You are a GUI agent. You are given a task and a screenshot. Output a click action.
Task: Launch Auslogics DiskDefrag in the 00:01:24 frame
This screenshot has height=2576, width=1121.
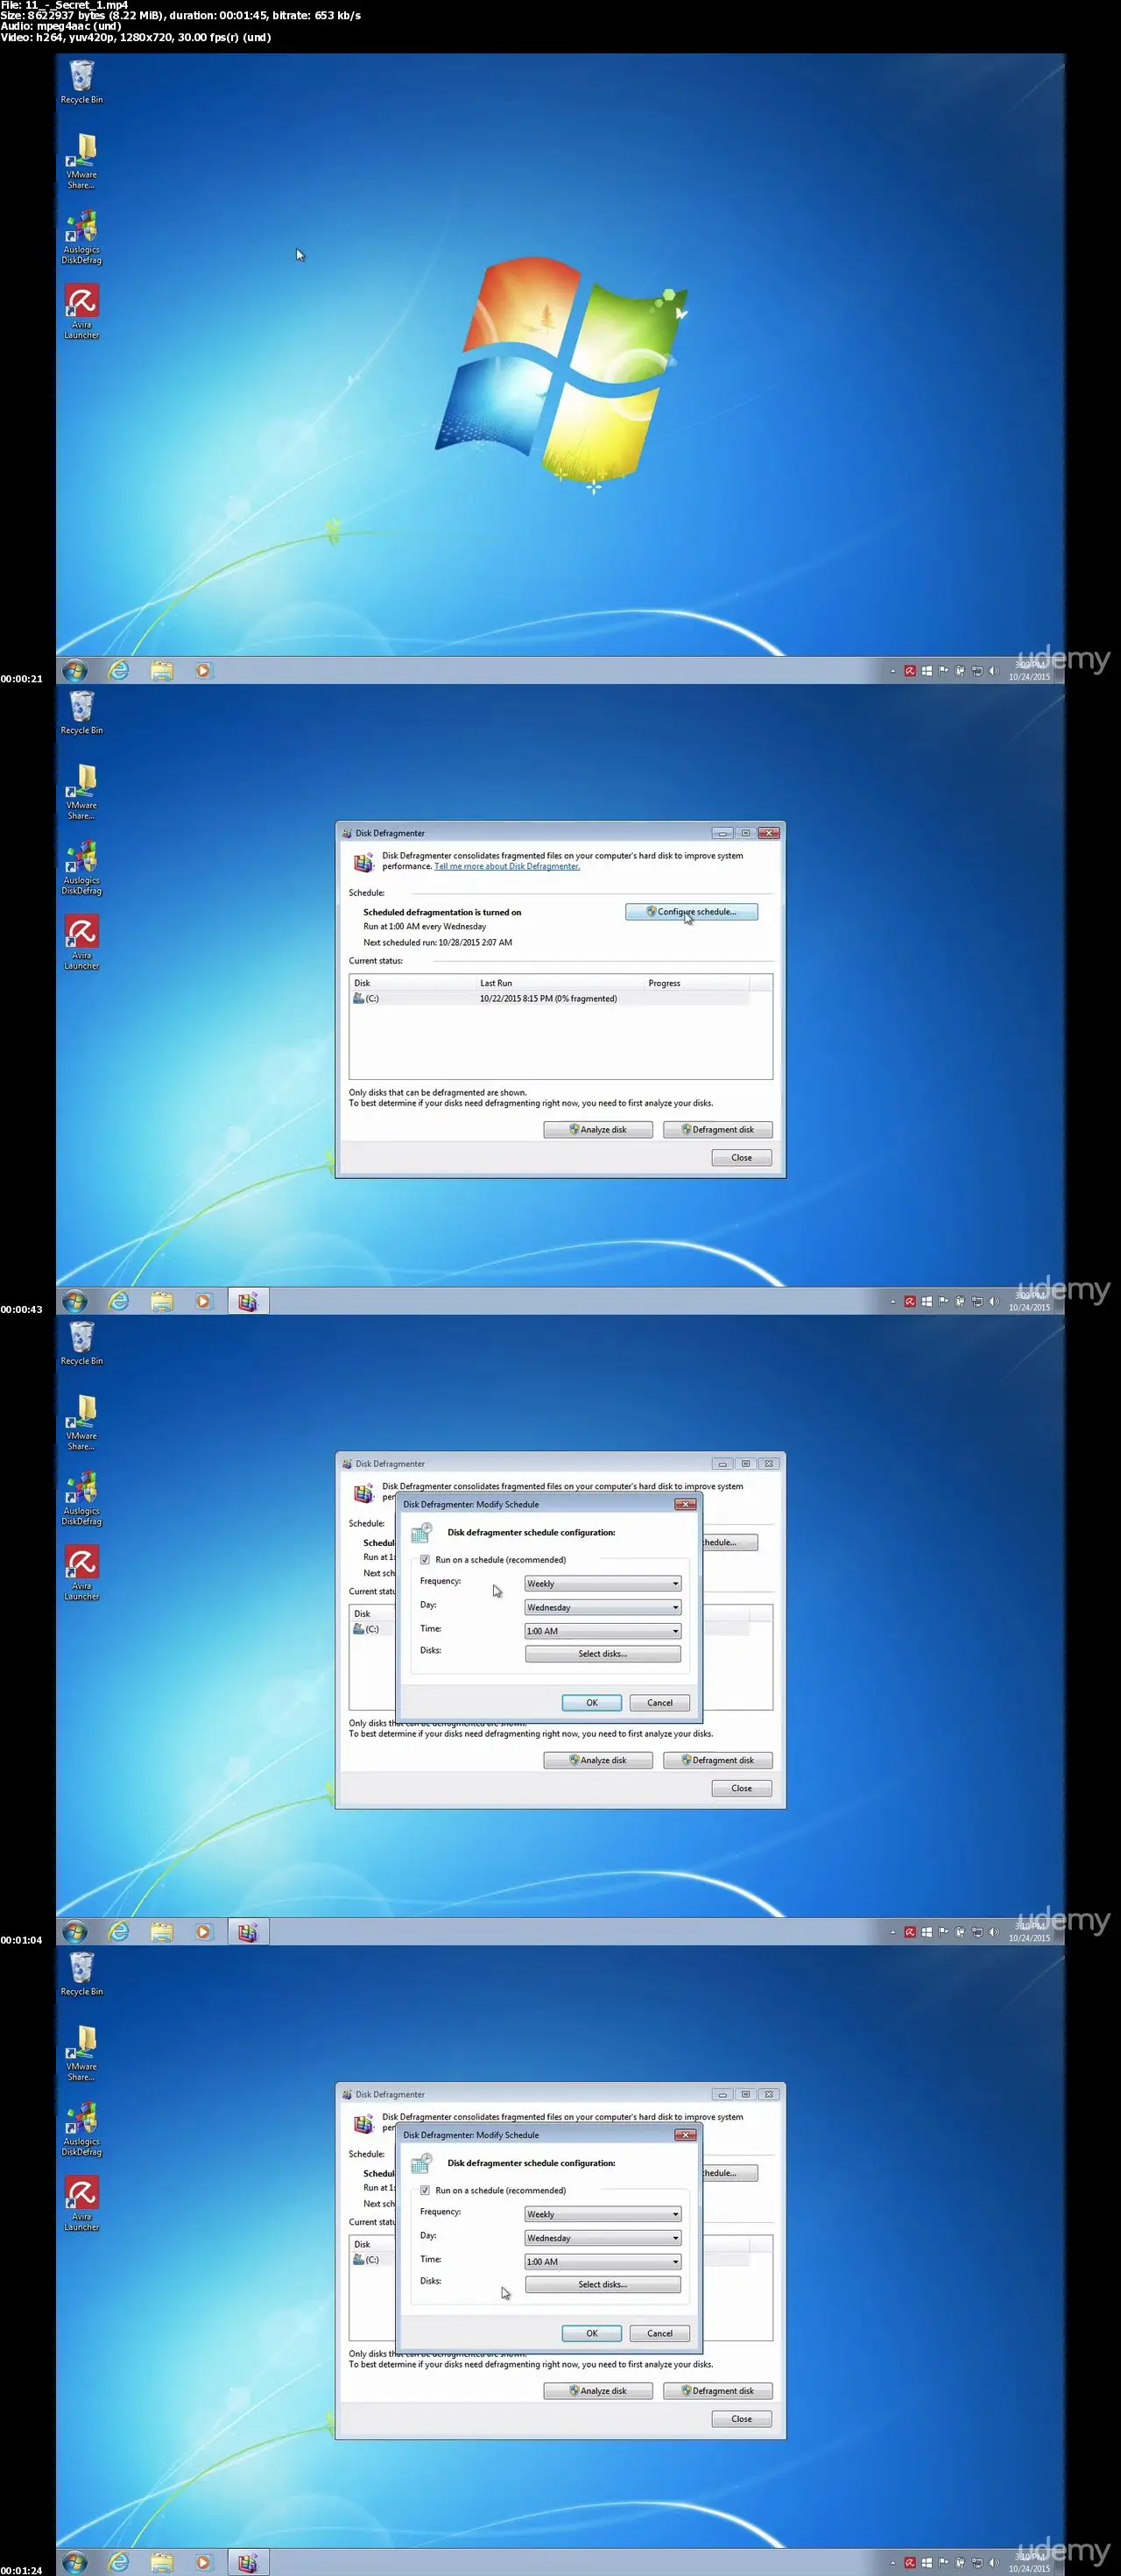[81, 2129]
